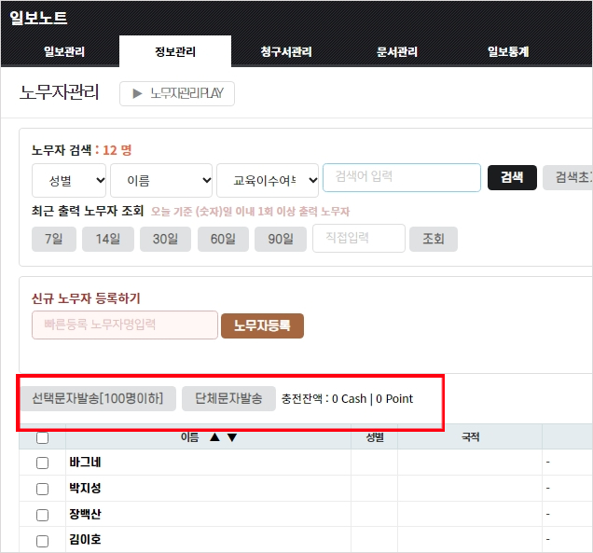Click the 노무자관리PLAY play button
The width and height of the screenshot is (593, 553).
click(x=177, y=93)
